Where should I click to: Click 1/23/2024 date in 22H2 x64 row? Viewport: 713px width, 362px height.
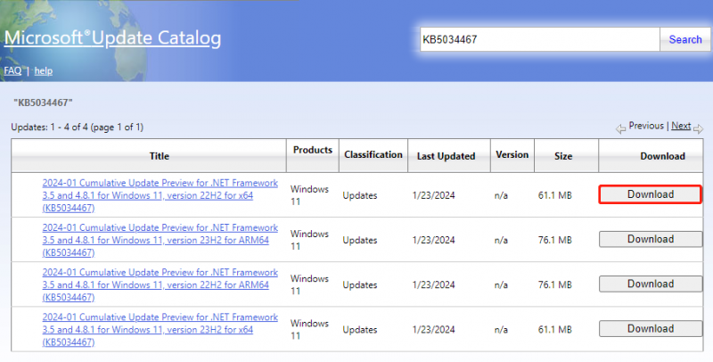433,195
